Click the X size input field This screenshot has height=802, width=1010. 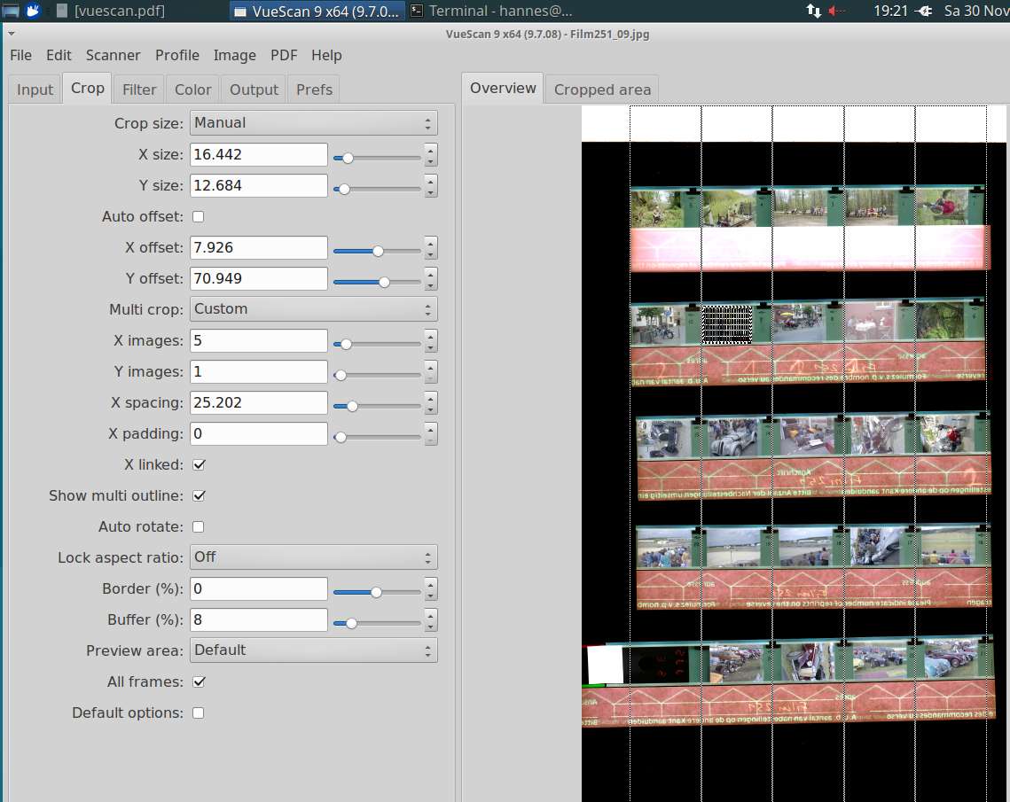tap(258, 154)
